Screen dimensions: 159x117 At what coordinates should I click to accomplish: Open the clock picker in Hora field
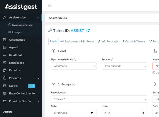coord(143,113)
